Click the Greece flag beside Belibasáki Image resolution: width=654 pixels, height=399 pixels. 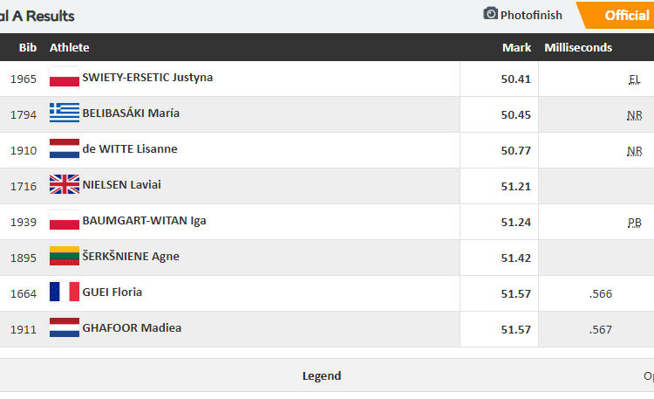(x=65, y=114)
